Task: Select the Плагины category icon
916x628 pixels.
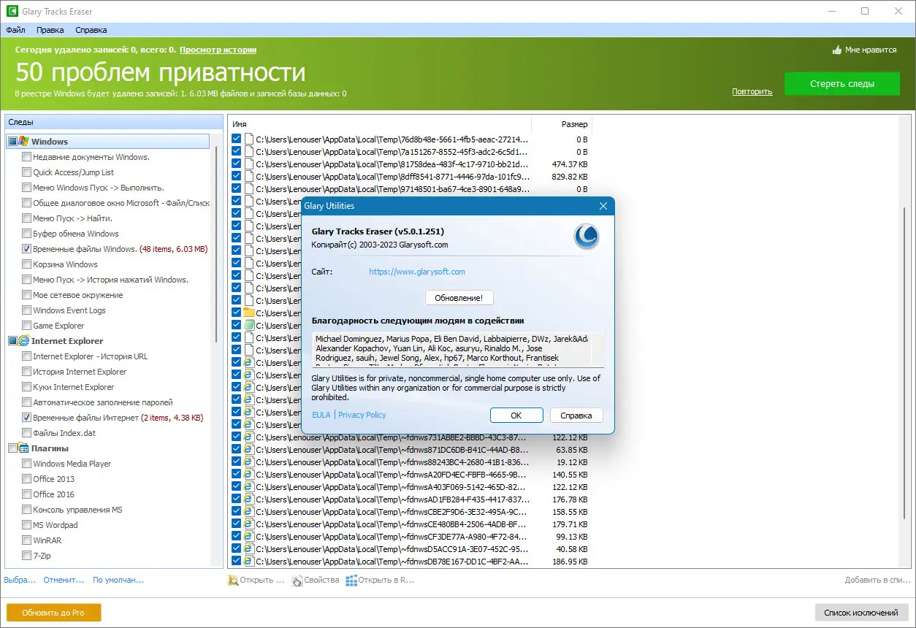Action: click(x=24, y=448)
